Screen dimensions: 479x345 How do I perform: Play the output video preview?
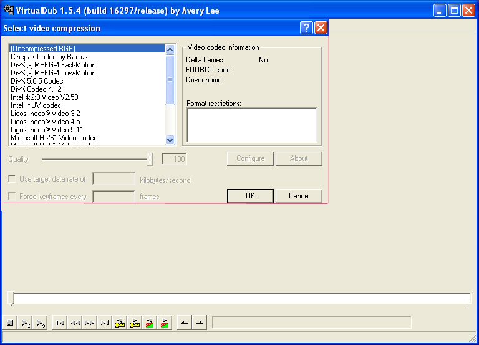(41, 323)
